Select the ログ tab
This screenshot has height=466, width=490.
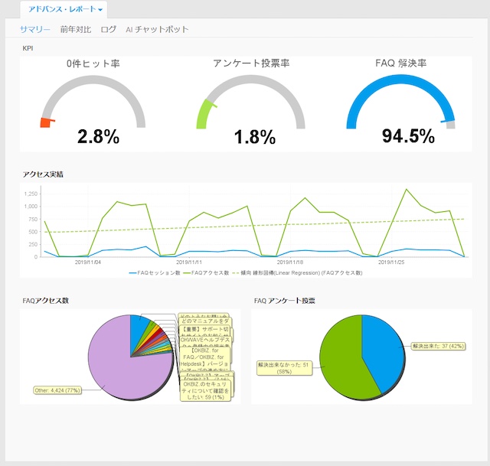pos(109,30)
